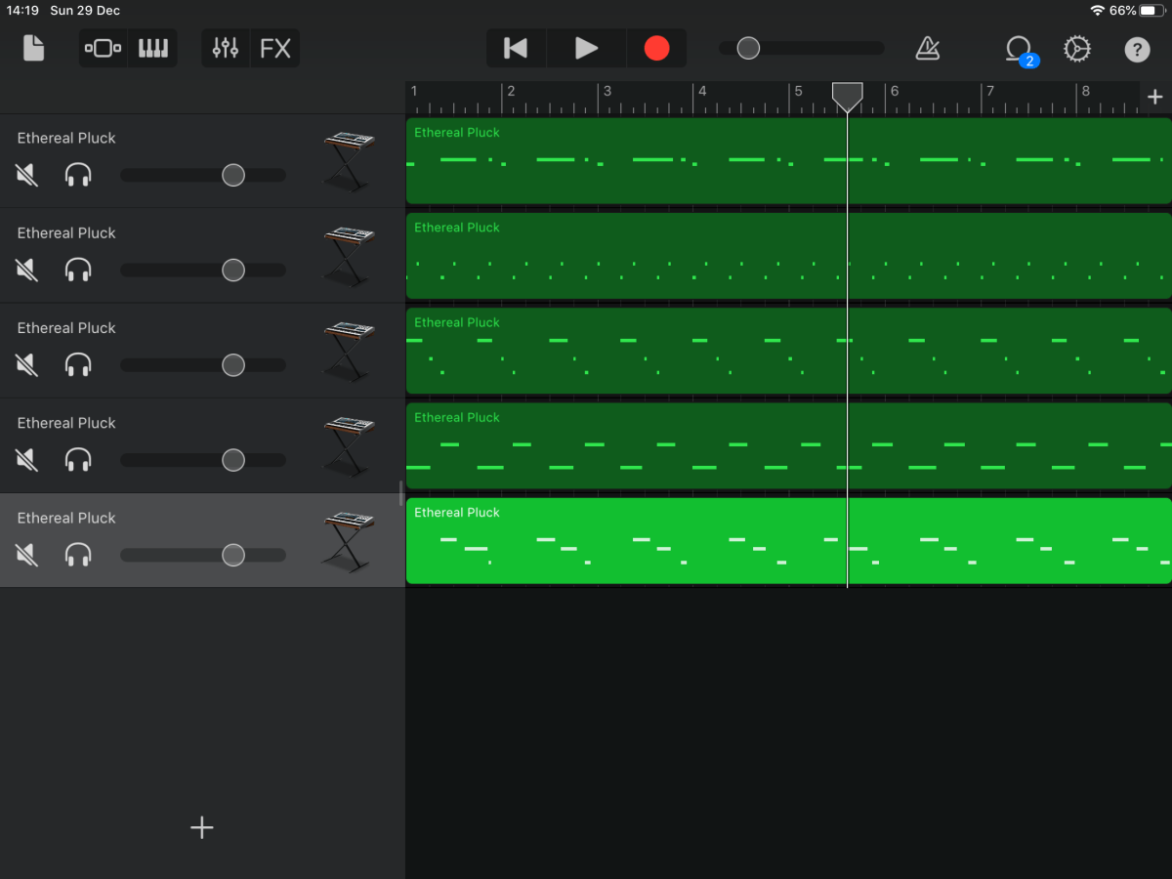1172x879 pixels.
Task: Mute the selected fifth Ethereal Pluck track
Action: [x=27, y=555]
